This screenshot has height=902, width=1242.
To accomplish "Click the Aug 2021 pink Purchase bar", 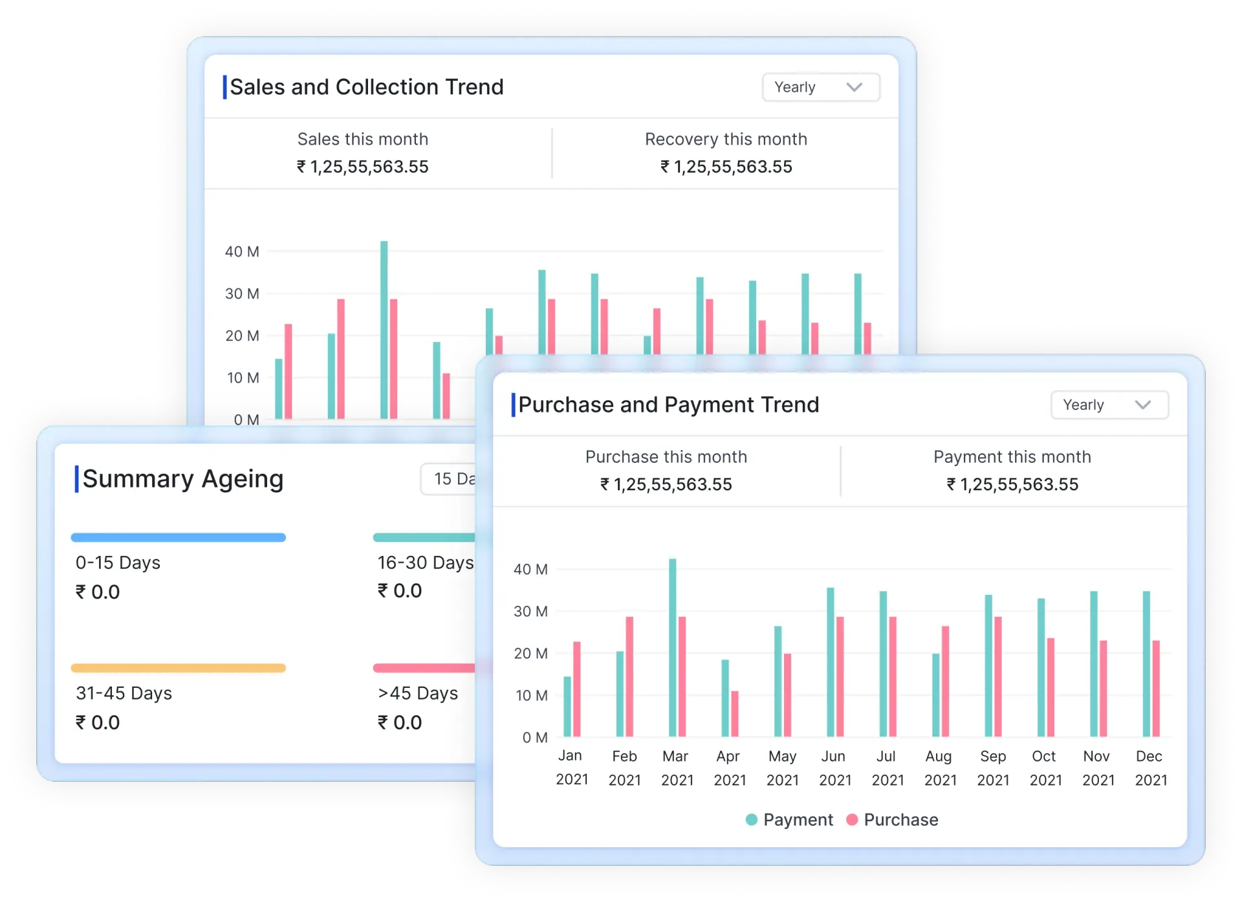I will [946, 682].
